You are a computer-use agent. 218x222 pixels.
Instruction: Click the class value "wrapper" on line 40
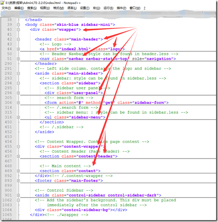point(68,30)
